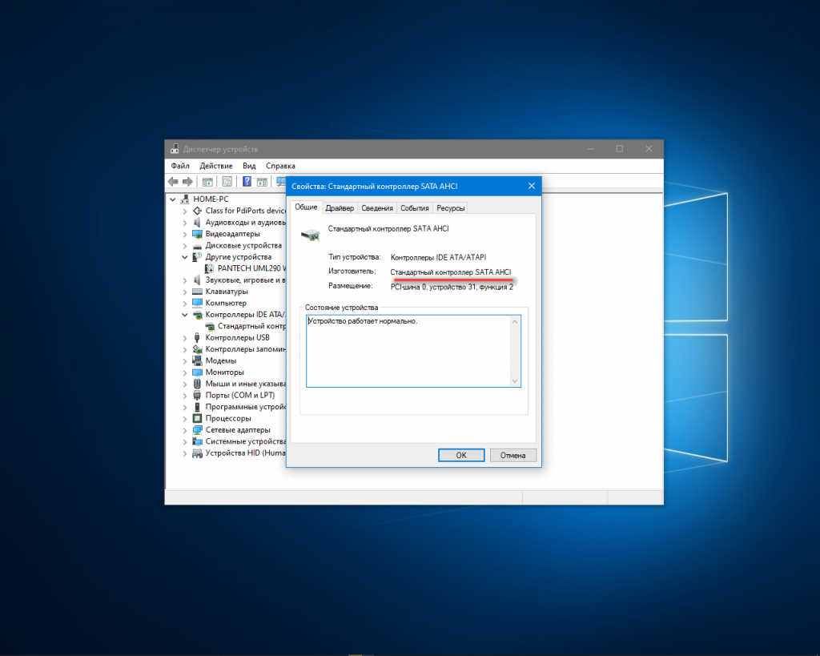The width and height of the screenshot is (820, 656).
Task: Open the Сведения tab
Action: point(377,208)
